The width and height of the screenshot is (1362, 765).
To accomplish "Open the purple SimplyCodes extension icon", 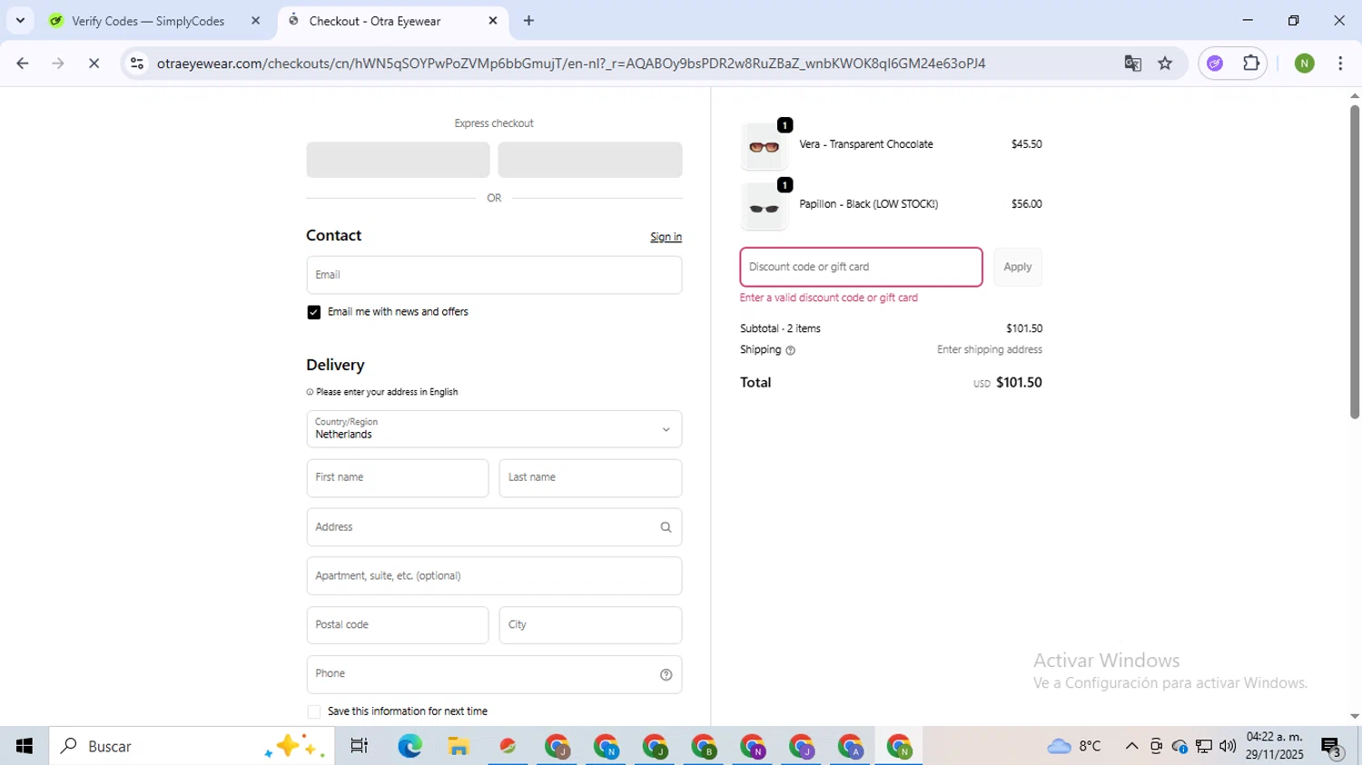I will [x=1215, y=64].
